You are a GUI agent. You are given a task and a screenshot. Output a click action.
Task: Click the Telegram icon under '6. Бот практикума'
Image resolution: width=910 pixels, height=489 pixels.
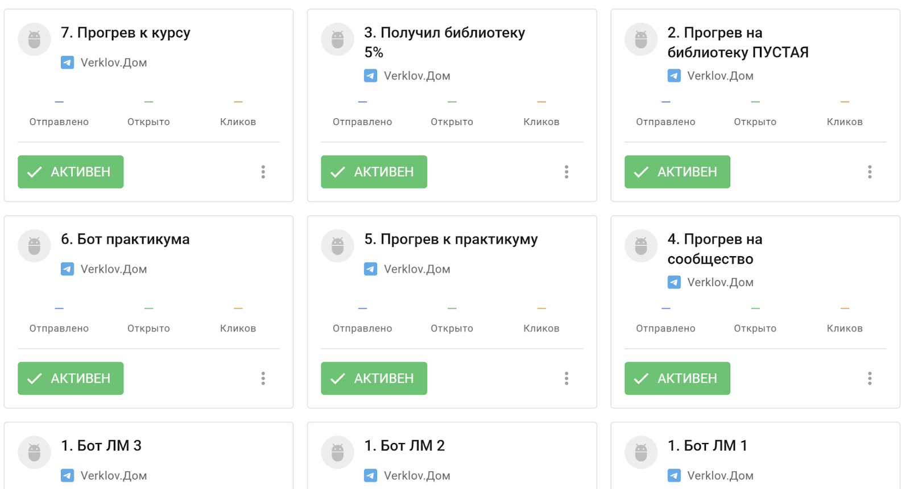[x=68, y=269]
